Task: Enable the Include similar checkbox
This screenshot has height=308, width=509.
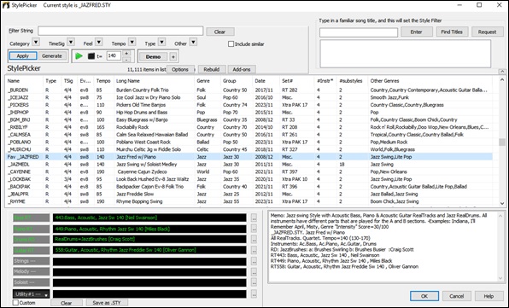Action: pos(231,44)
